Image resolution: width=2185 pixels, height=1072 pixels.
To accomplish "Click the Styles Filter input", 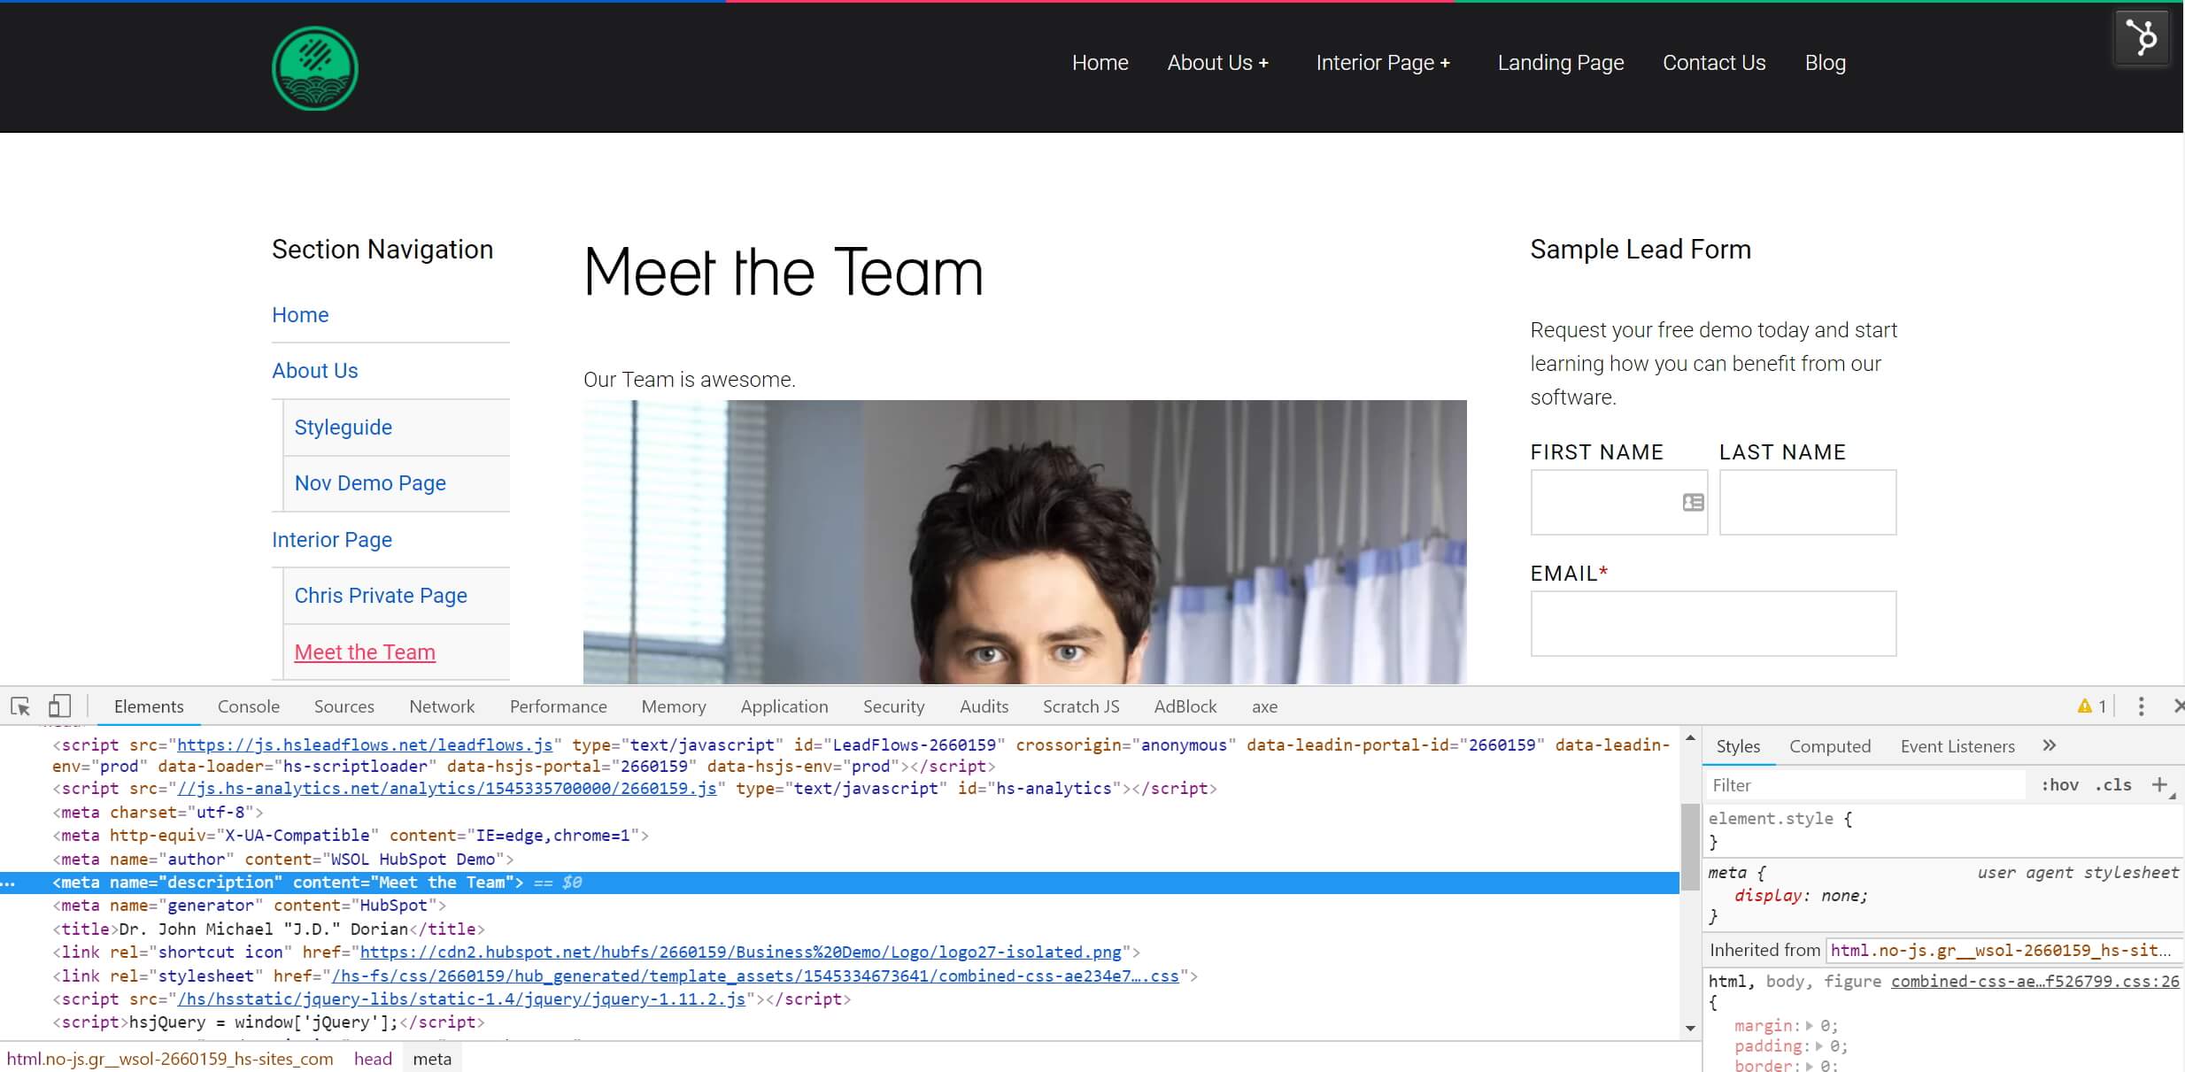I will [x=1866, y=785].
